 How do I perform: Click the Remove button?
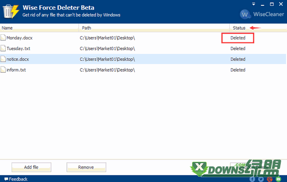[x=86, y=167]
